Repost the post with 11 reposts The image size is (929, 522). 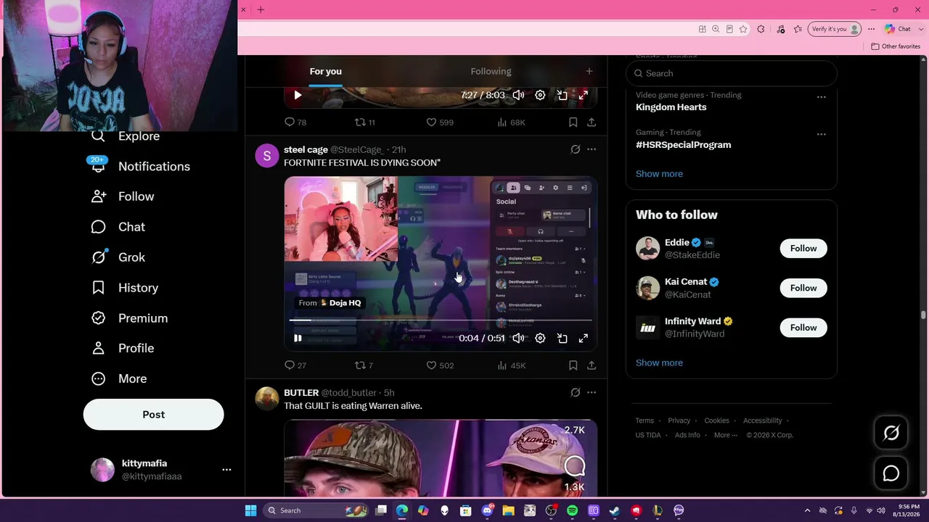364,123
